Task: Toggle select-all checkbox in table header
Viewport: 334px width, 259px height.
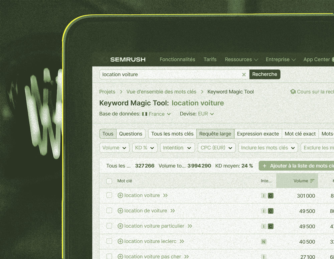Action: pos(109,181)
